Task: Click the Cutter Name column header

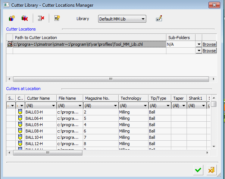Action: (x=41, y=98)
